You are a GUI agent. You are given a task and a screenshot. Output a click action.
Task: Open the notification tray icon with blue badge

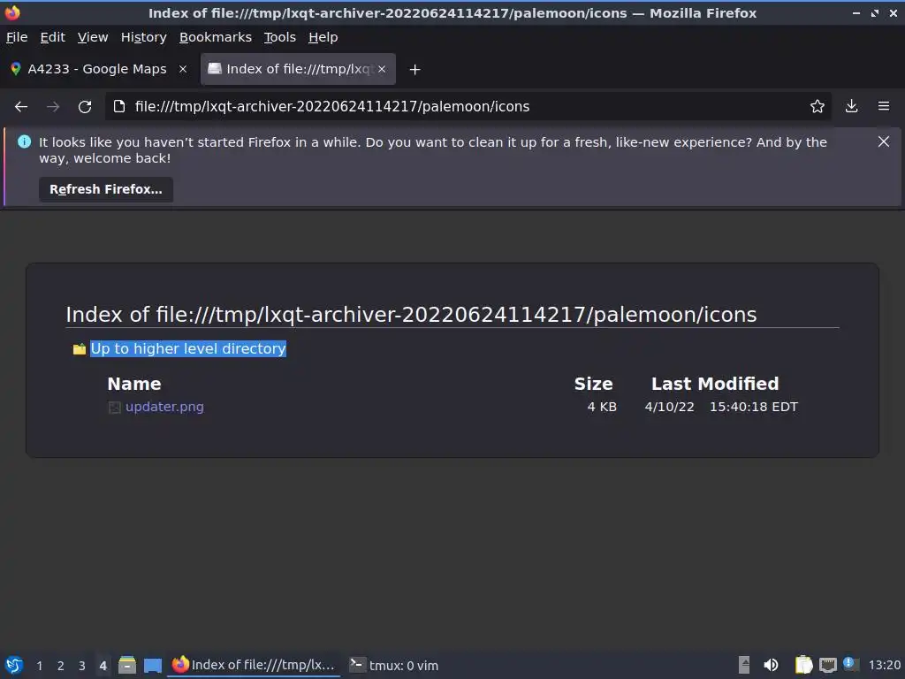(851, 664)
